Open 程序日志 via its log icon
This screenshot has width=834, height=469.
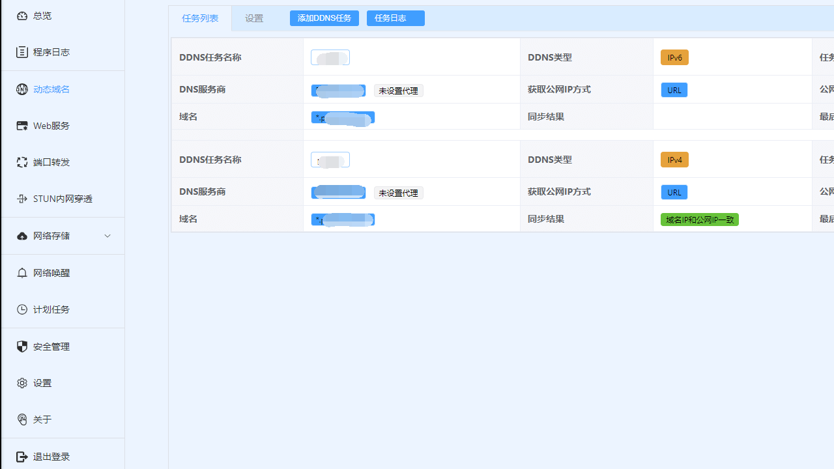[22, 52]
